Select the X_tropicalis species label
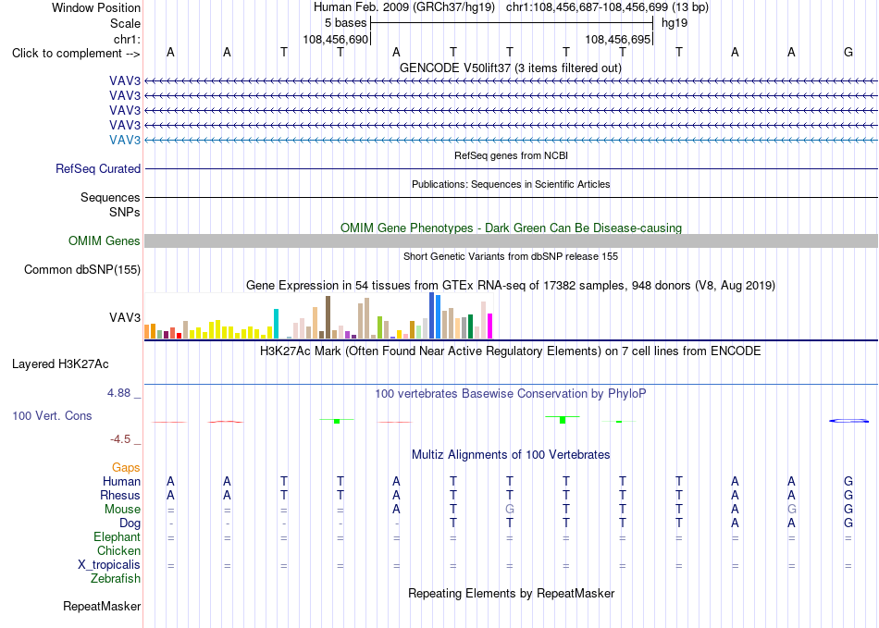This screenshot has width=879, height=628. 109,565
